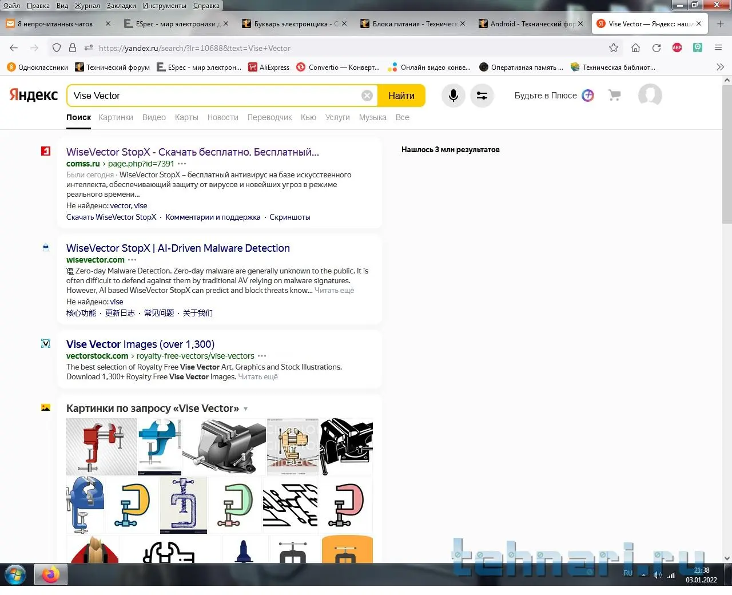Select the Видео search category tab
Screen dimensions: 732x595
point(154,117)
